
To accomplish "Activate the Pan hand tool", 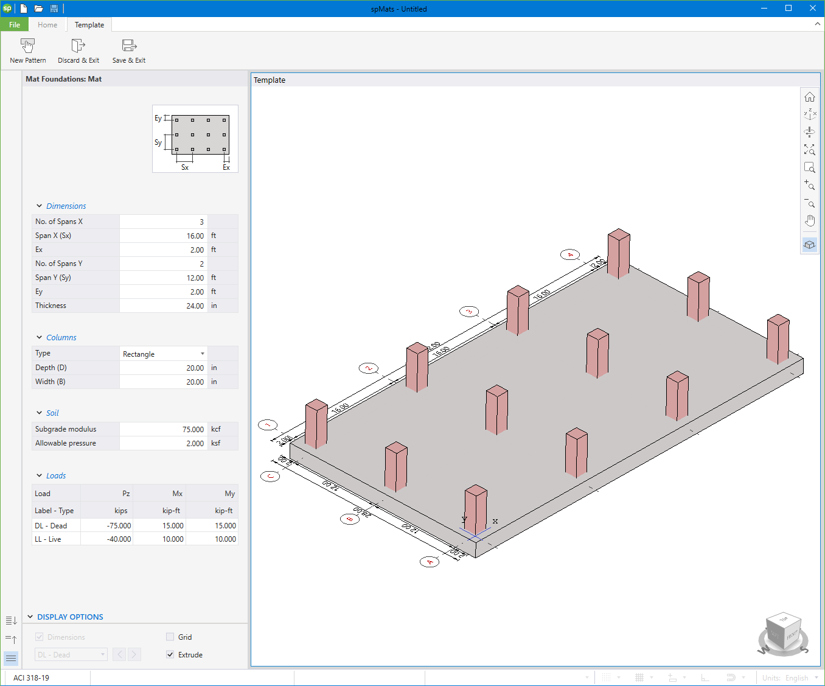I will click(x=810, y=220).
